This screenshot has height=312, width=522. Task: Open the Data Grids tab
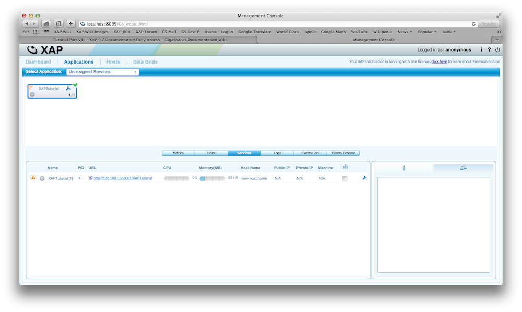(145, 62)
